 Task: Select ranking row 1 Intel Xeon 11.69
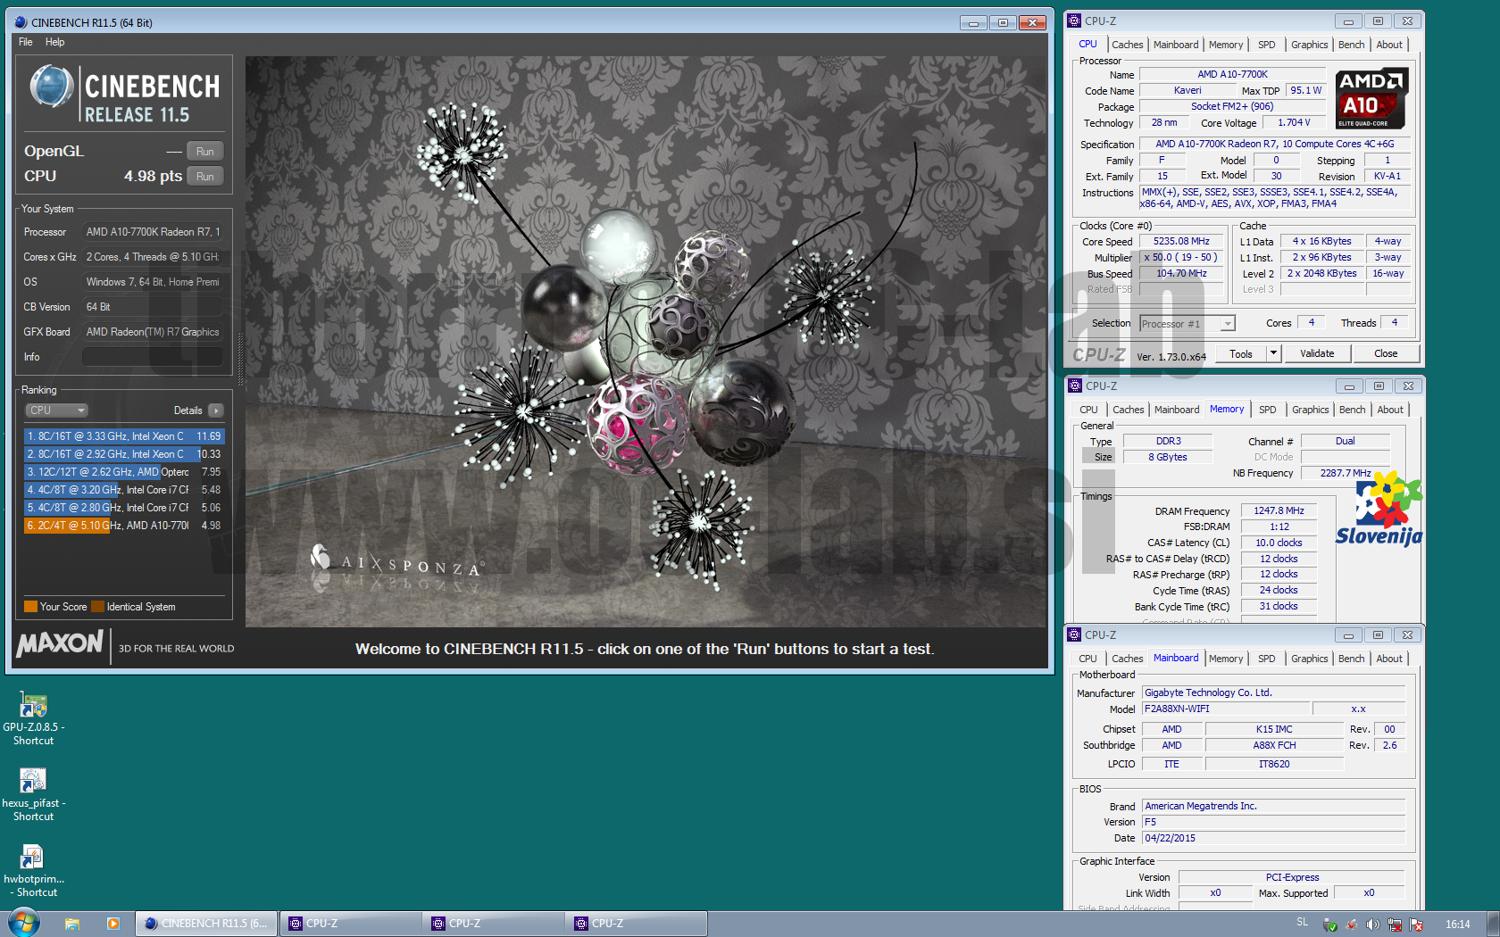124,436
